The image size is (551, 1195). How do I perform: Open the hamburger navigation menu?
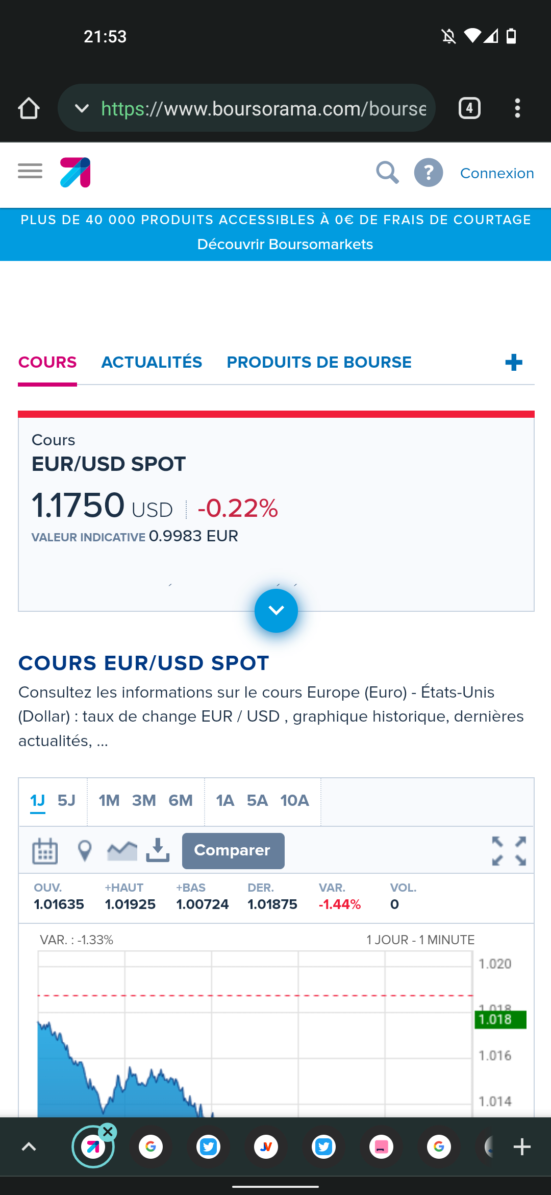(x=30, y=172)
